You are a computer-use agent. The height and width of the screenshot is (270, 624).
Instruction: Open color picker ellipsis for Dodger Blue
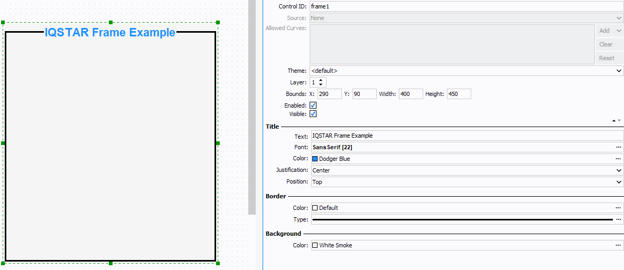click(618, 159)
